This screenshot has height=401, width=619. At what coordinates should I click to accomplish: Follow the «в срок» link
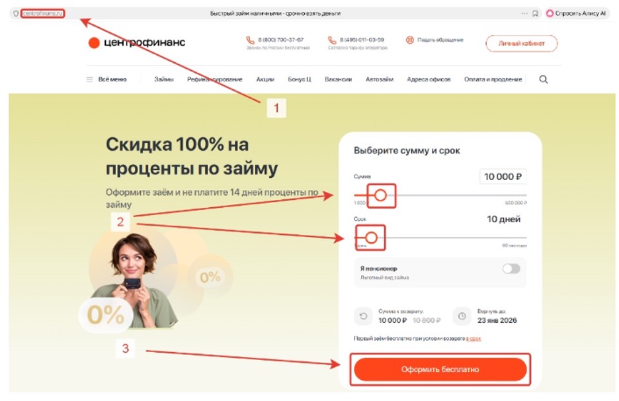(x=474, y=339)
